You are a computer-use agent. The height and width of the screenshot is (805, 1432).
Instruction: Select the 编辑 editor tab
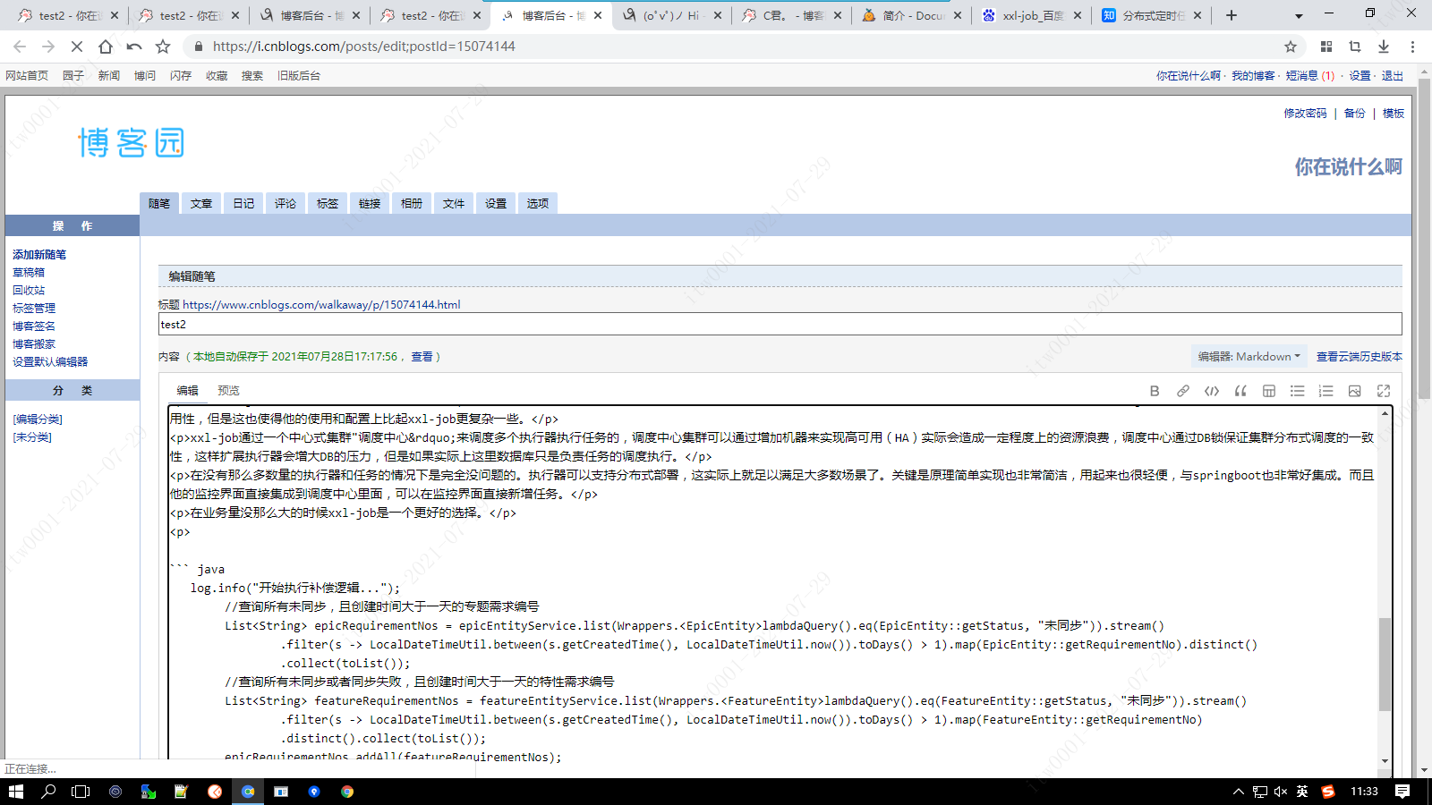[187, 391]
